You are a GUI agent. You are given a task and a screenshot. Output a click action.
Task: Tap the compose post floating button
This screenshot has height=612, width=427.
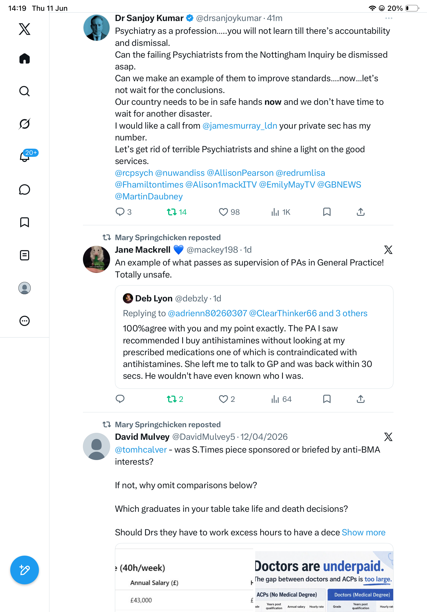point(25,570)
